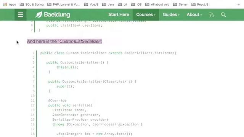Click the search magnifier icon

[x=223, y=15]
